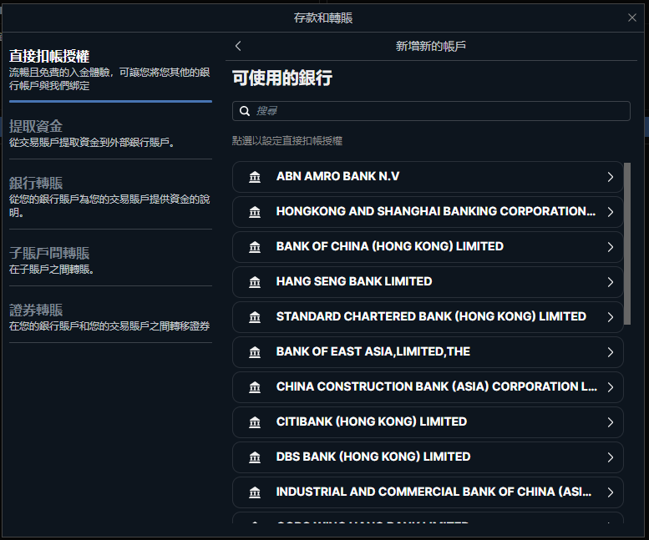Click description 在子賬戶之間轉賬

click(x=52, y=270)
